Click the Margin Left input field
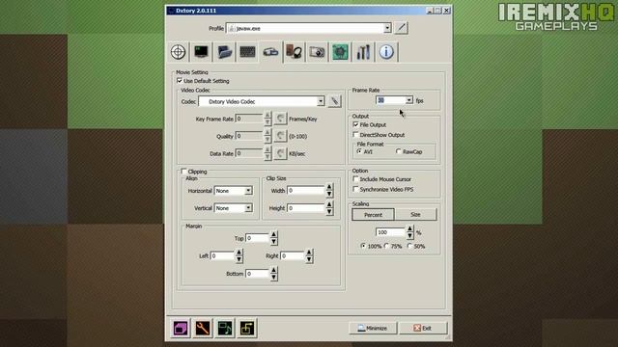 [x=223, y=255]
